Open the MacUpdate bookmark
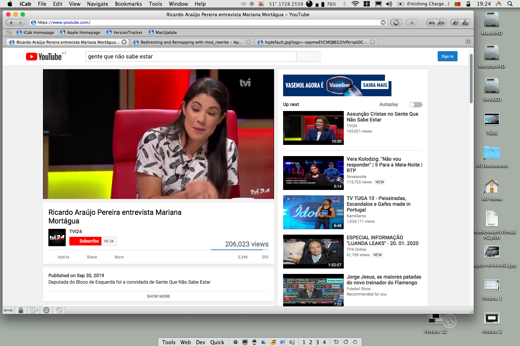 coord(163,32)
